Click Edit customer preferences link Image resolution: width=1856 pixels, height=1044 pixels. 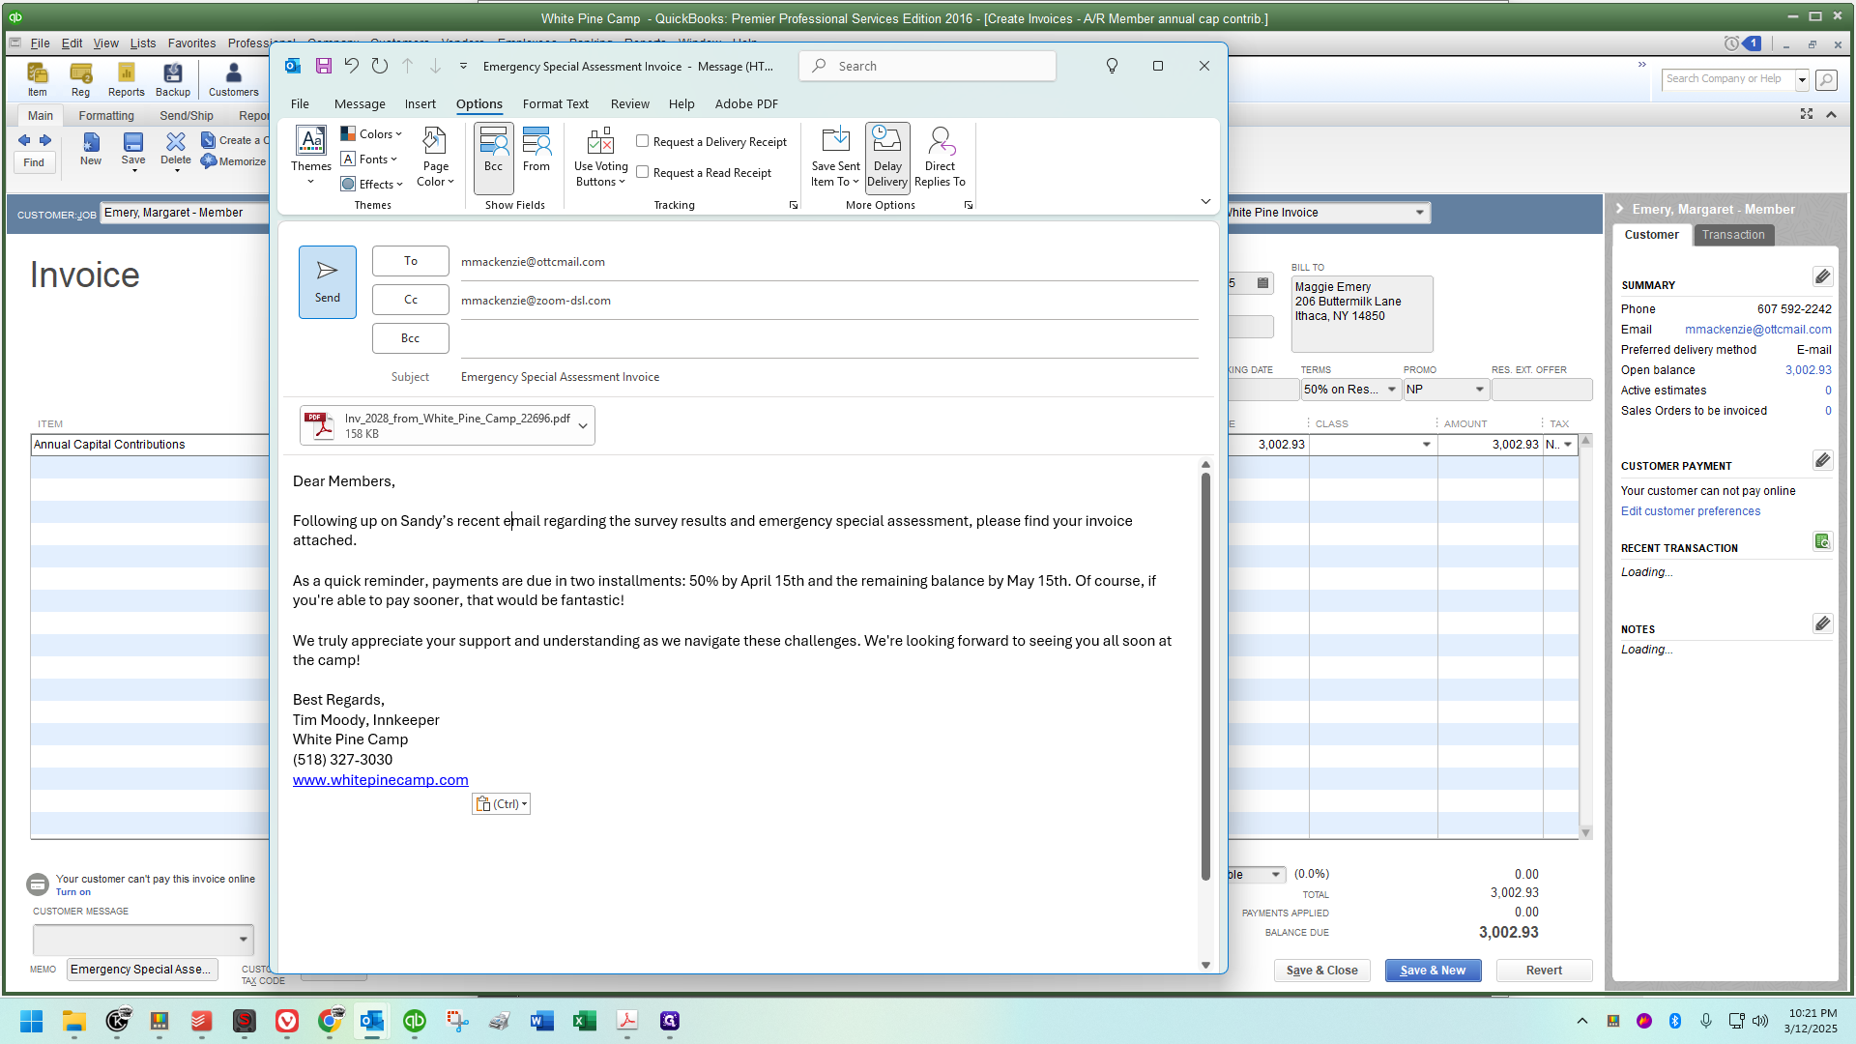click(x=1691, y=511)
